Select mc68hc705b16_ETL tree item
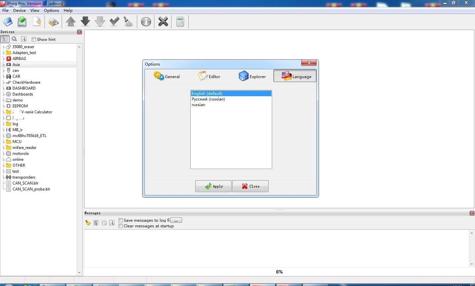This screenshot has height=286, width=475. (29, 136)
